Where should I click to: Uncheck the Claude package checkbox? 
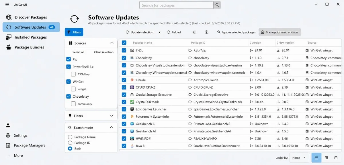click(124, 80)
